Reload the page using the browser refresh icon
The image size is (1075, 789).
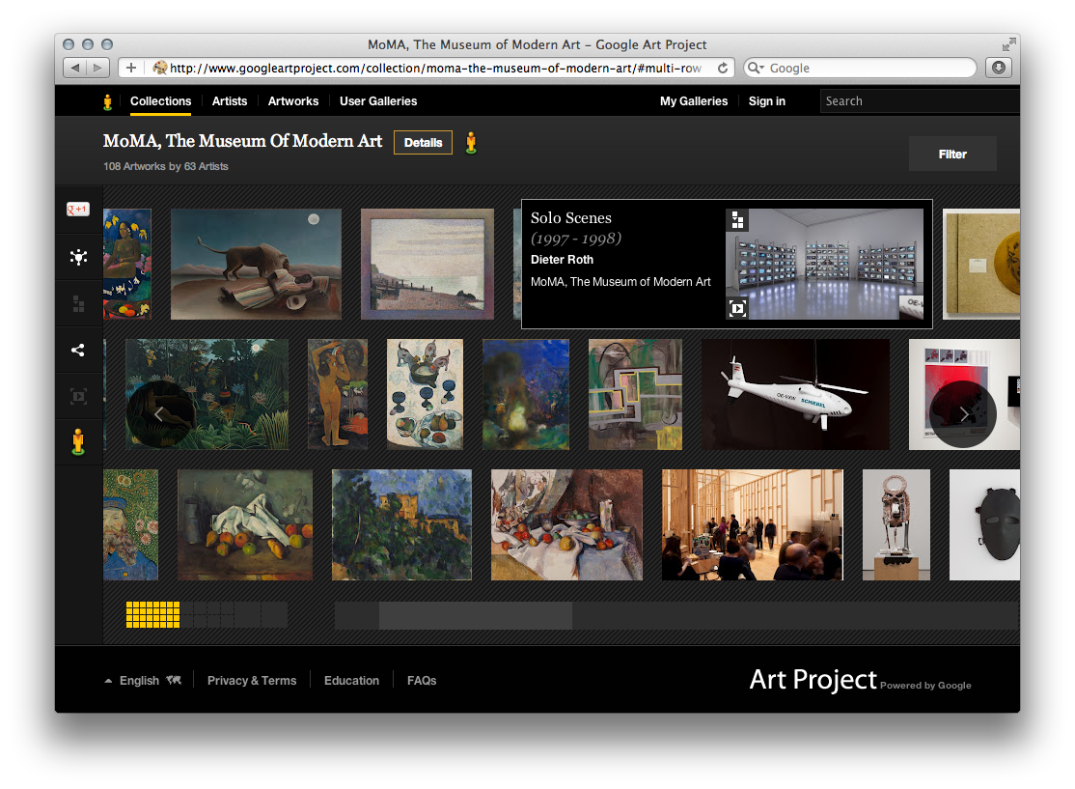(723, 68)
